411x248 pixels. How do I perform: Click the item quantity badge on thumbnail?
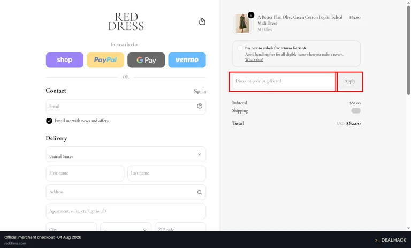(x=251, y=15)
